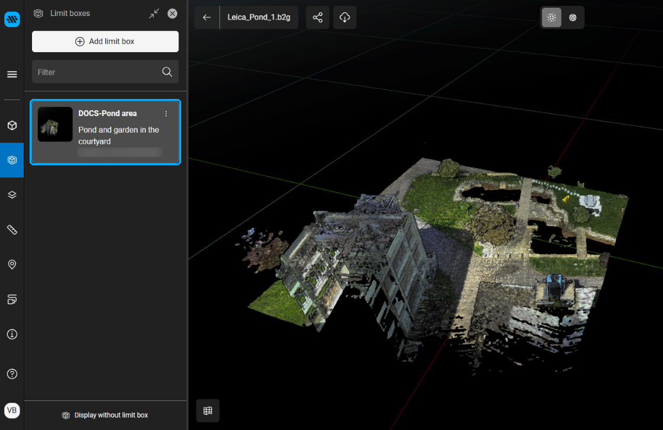
Task: Click the cloud download button
Action: pyautogui.click(x=345, y=17)
